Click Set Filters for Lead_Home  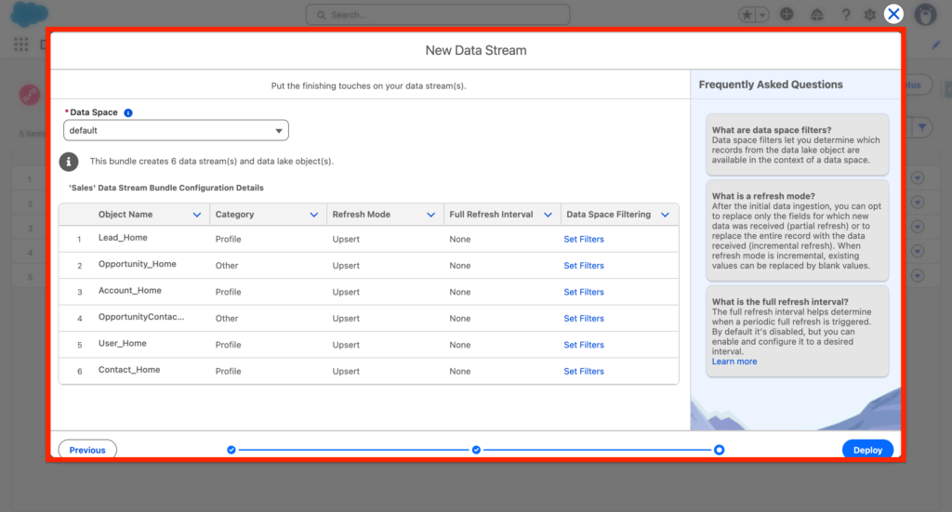[x=584, y=240]
